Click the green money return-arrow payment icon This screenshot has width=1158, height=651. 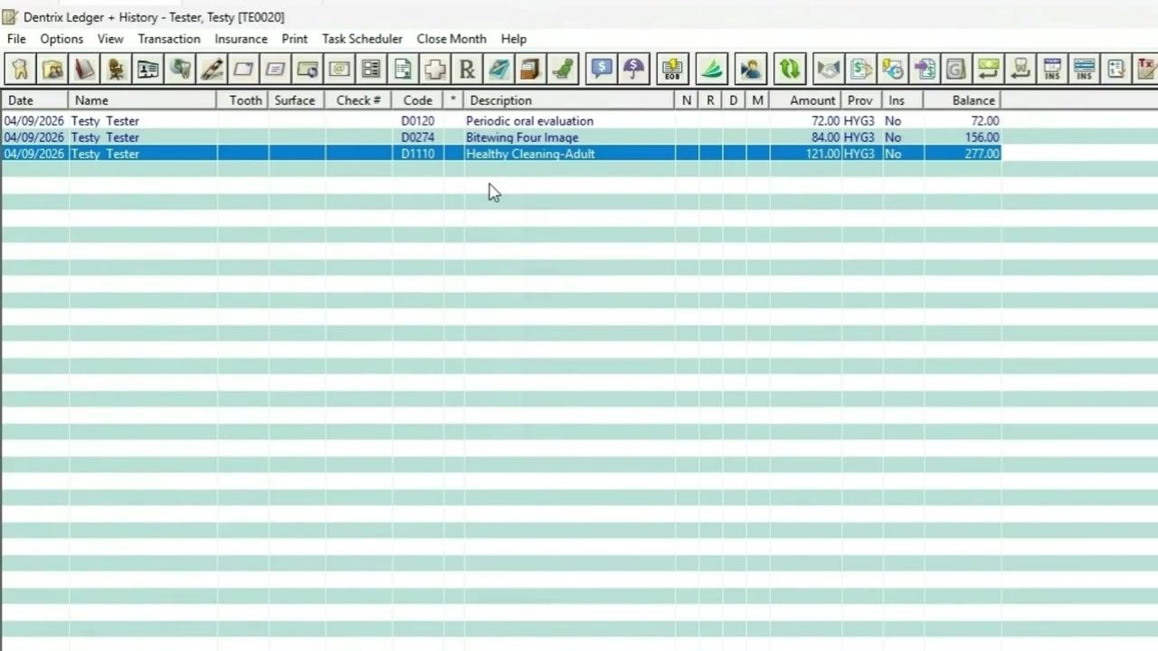click(x=988, y=69)
